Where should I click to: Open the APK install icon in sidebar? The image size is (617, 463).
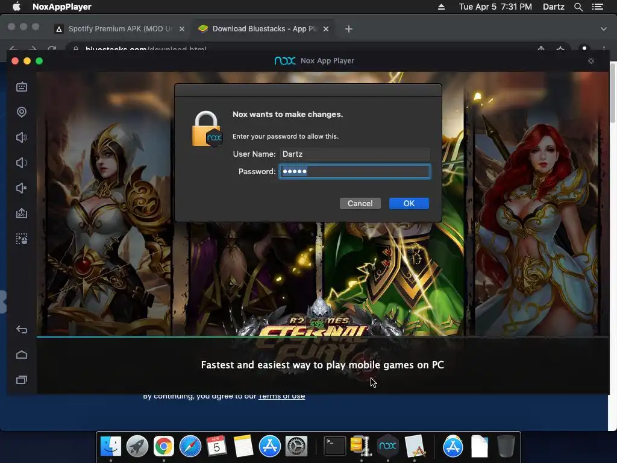(x=22, y=213)
